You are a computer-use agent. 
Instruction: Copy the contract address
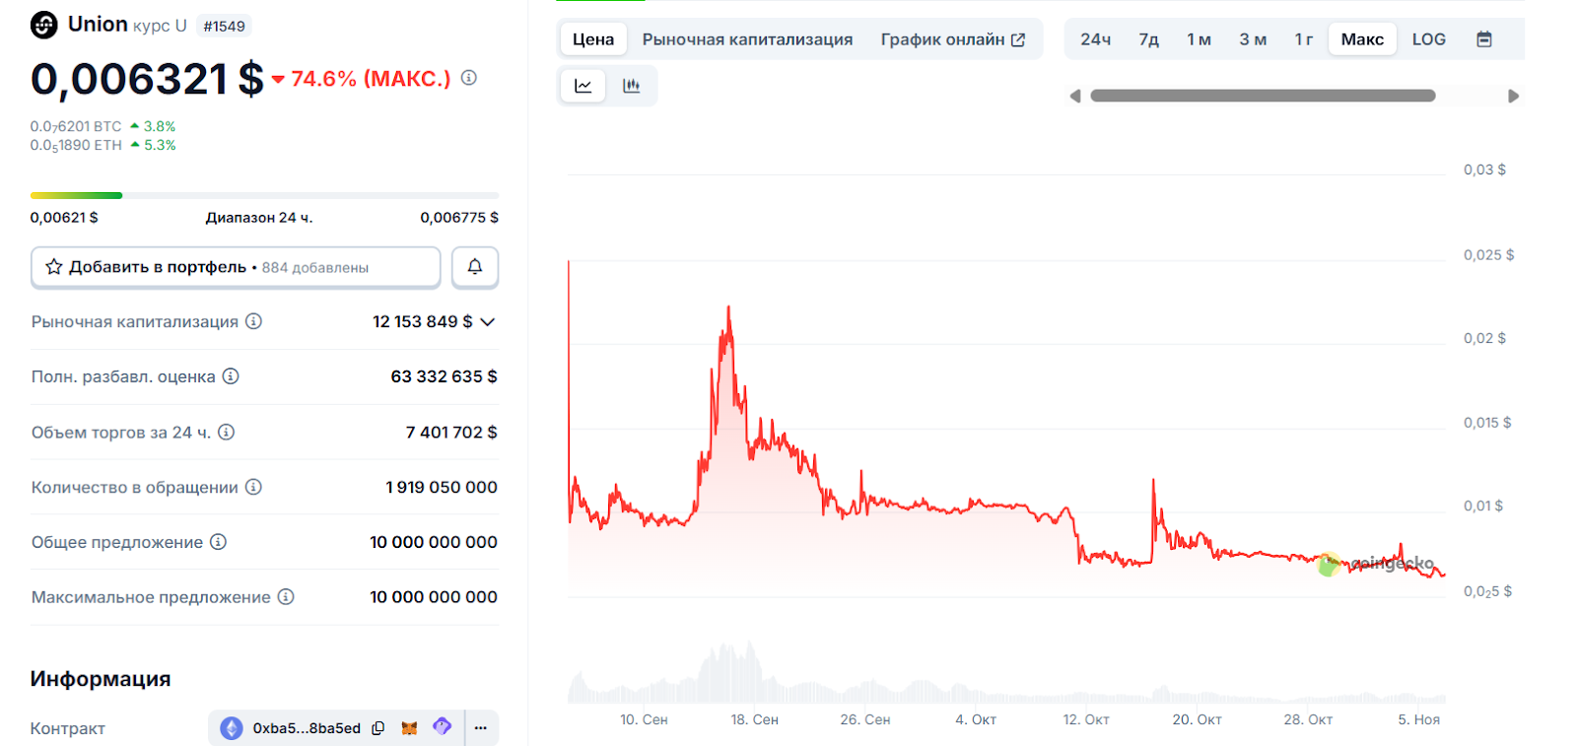click(378, 728)
